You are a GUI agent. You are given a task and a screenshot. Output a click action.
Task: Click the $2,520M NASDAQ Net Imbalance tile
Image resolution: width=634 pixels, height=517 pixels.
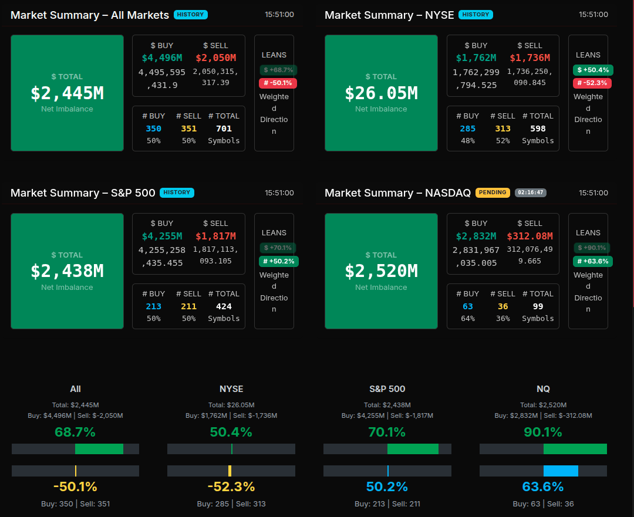pos(381,271)
